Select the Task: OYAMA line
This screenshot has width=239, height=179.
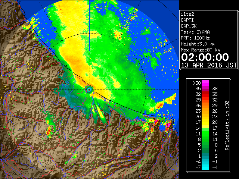click(x=195, y=32)
